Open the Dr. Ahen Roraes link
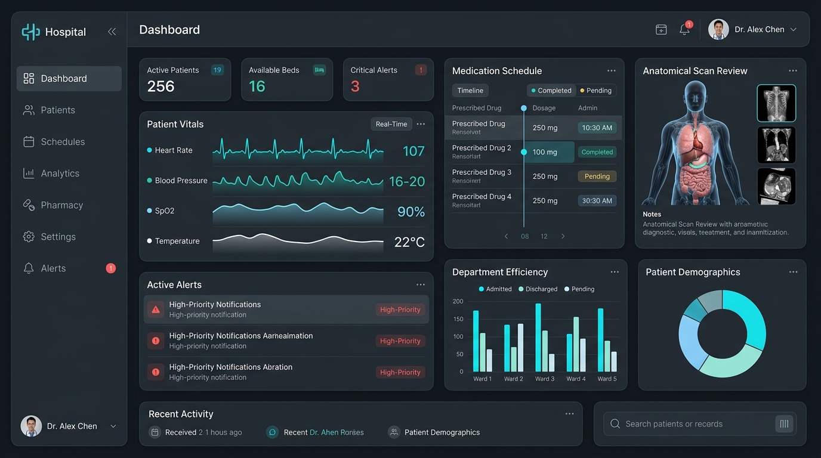The width and height of the screenshot is (821, 458). coord(337,432)
